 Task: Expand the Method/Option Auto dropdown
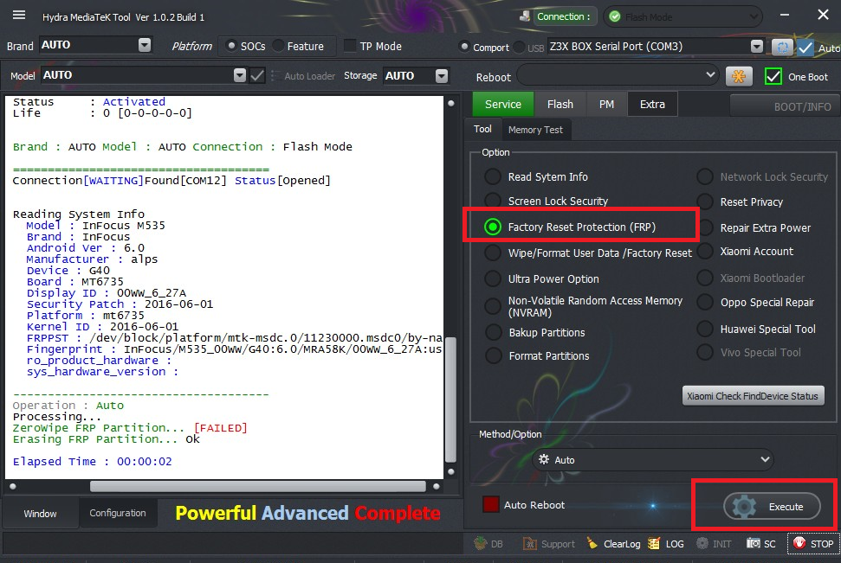(766, 459)
